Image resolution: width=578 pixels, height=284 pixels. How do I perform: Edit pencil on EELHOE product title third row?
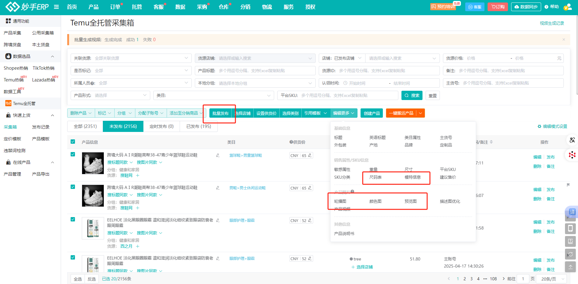coord(218,220)
